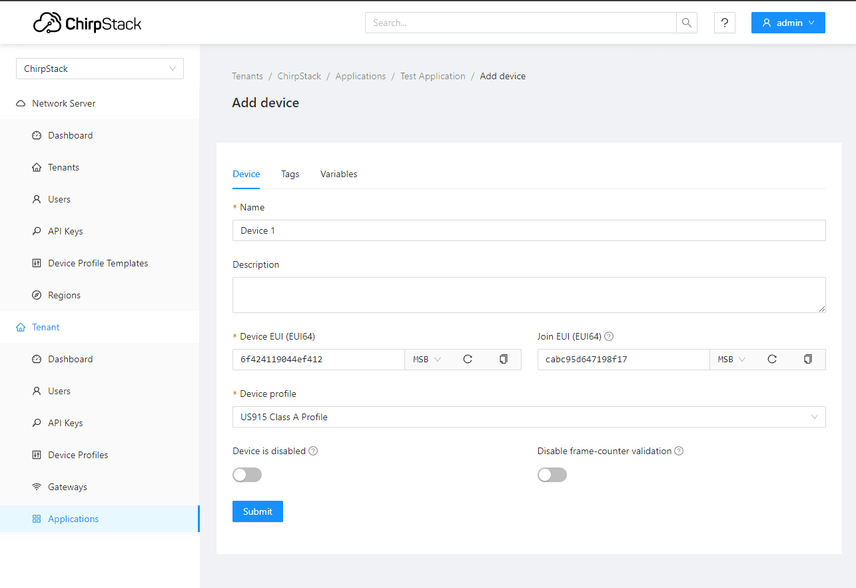Expand the Device profile dropdown

(529, 417)
